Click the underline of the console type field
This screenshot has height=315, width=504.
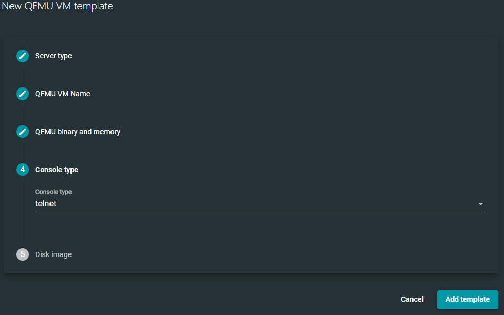(x=260, y=212)
